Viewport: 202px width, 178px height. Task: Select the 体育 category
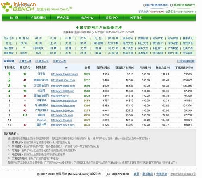click(x=69, y=39)
